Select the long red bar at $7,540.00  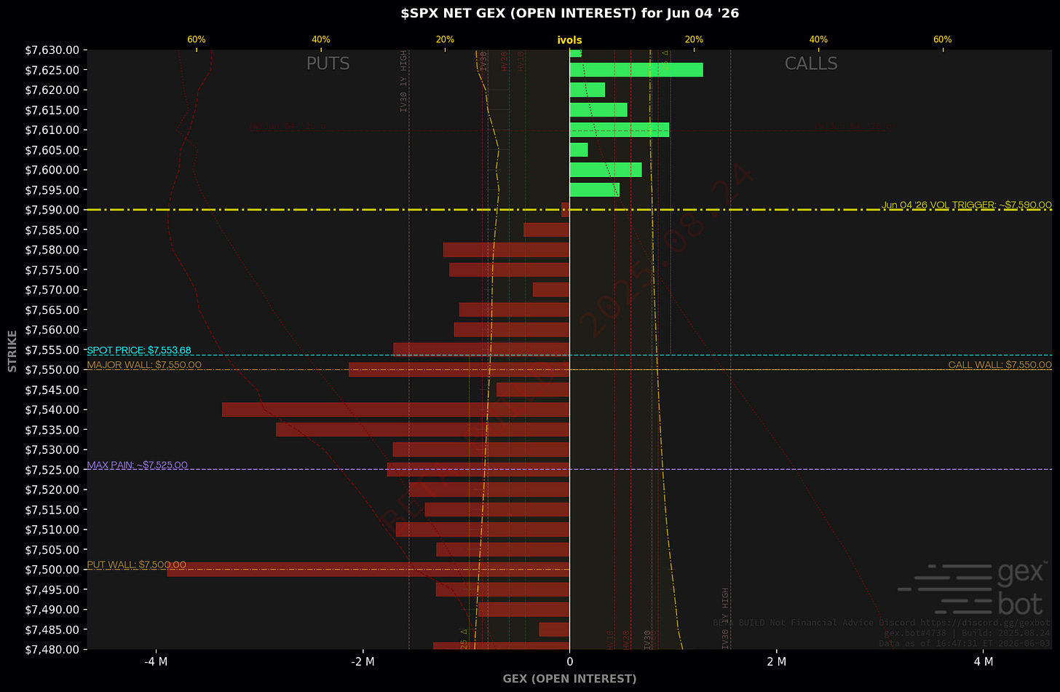(x=396, y=409)
